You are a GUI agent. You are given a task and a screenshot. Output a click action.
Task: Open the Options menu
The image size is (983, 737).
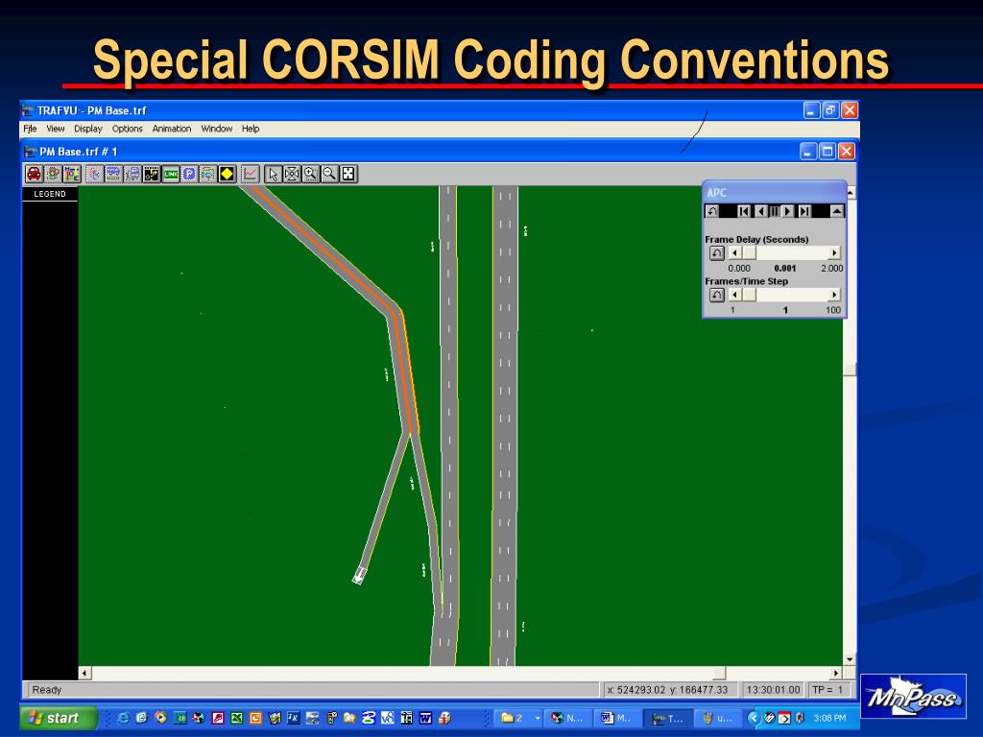coord(127,129)
